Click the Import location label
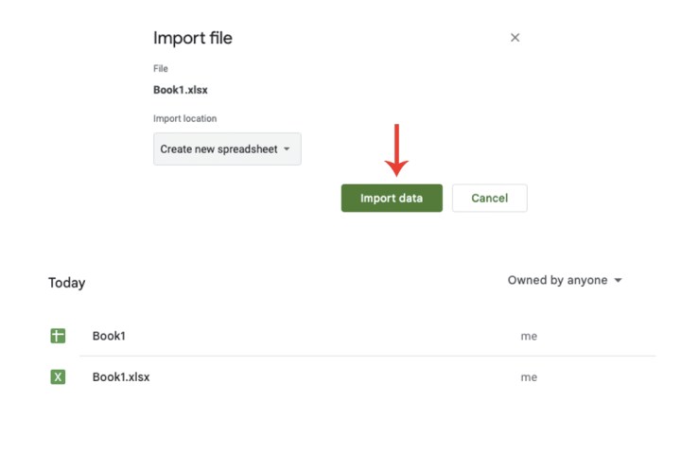 click(184, 118)
